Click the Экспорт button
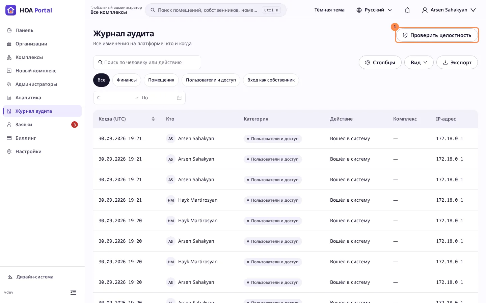The height and width of the screenshot is (303, 486). pyautogui.click(x=457, y=62)
